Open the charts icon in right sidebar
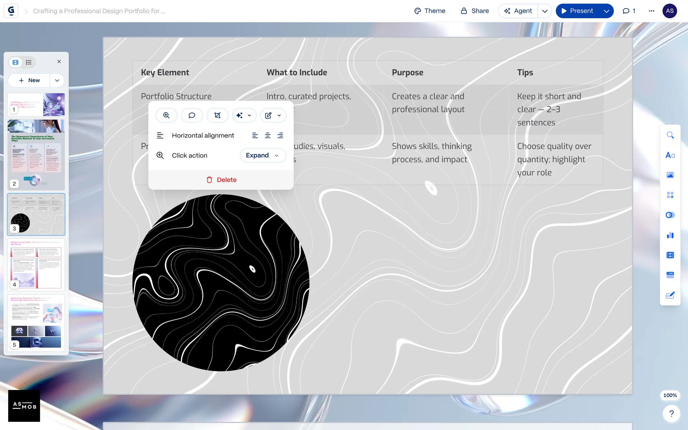 [670, 235]
